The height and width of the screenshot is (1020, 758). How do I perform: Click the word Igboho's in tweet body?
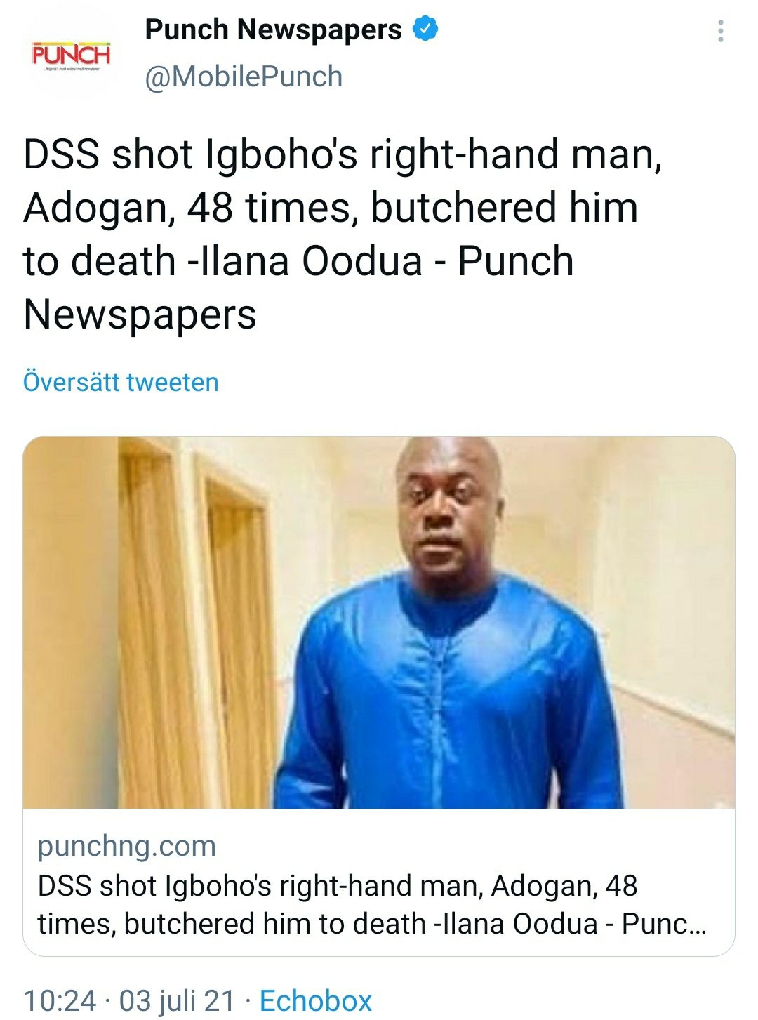point(281,154)
